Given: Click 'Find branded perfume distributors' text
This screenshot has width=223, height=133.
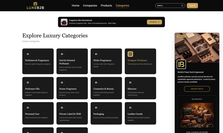Looking at the screenshot, I should pos(140,64).
